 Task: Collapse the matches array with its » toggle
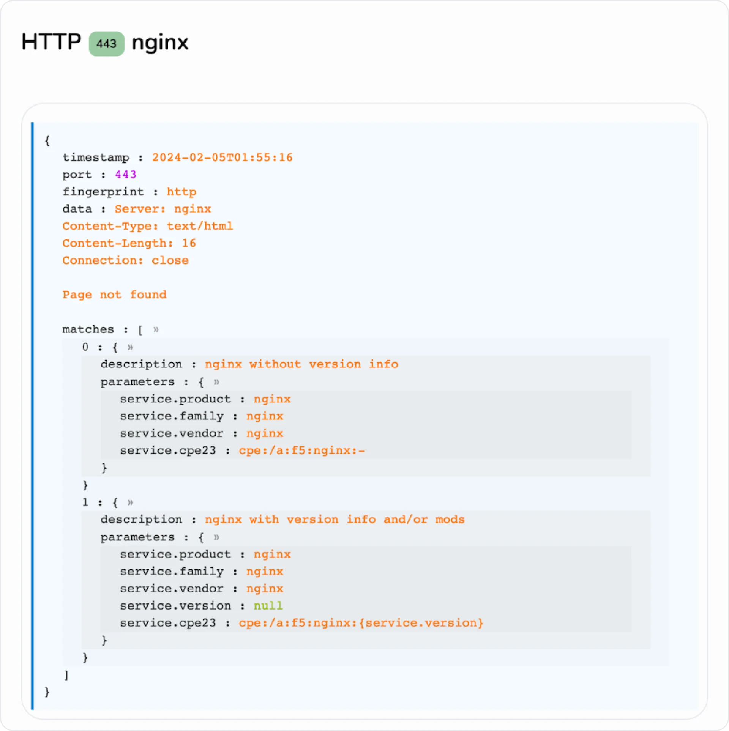click(x=156, y=329)
